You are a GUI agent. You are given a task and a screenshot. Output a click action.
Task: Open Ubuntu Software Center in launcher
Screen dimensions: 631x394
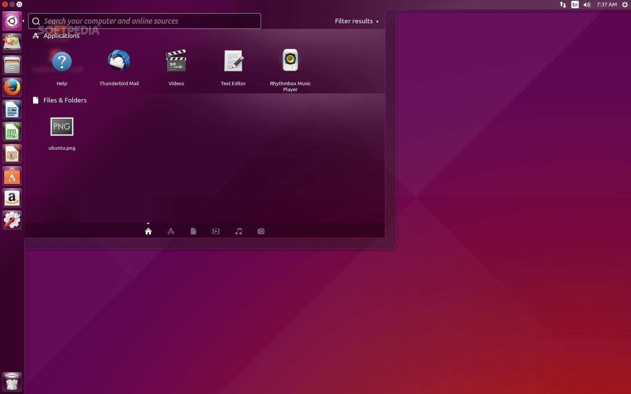12,176
